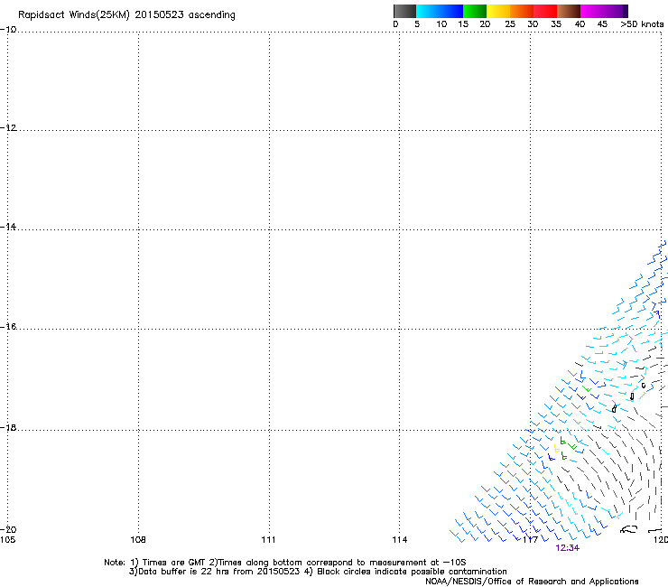Pick the brown 35-40 knots color band
Screen dimensions: 668x587
click(569, 11)
